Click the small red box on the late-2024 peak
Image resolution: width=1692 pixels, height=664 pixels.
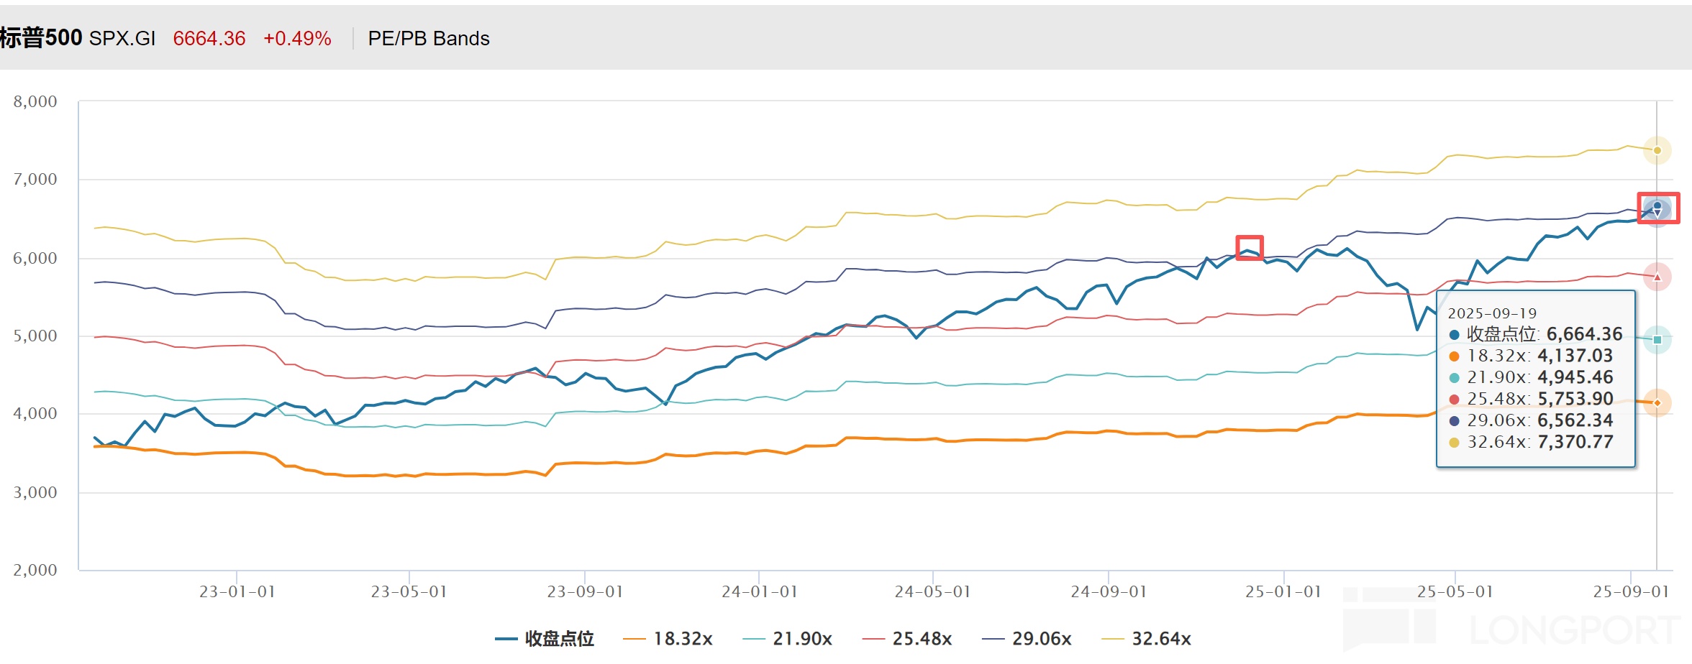coord(1250,247)
